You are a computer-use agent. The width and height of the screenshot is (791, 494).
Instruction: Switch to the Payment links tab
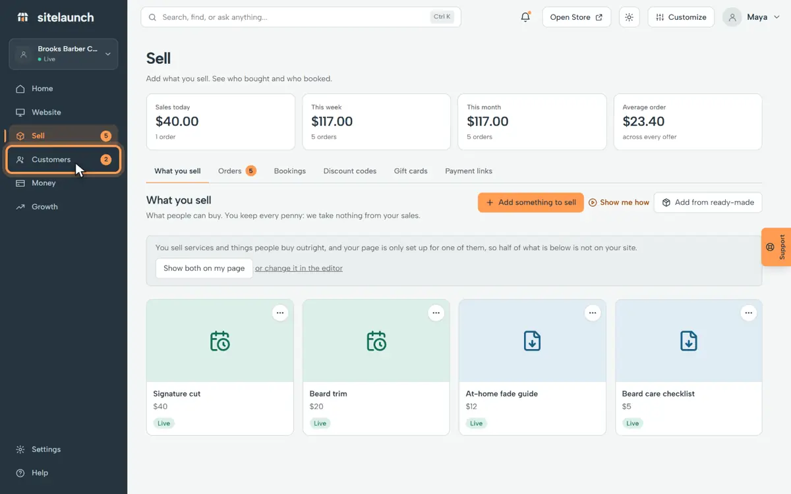[469, 171]
